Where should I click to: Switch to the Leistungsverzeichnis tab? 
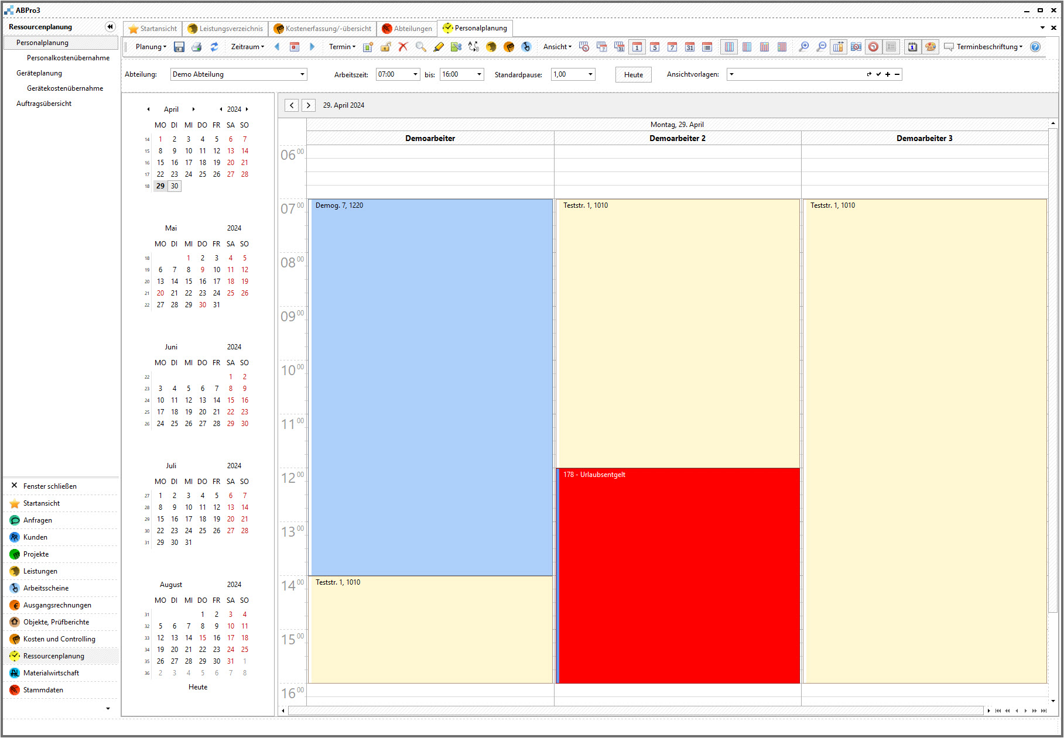pos(225,28)
